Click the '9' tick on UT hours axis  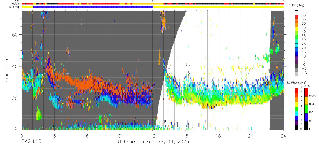point(120,136)
